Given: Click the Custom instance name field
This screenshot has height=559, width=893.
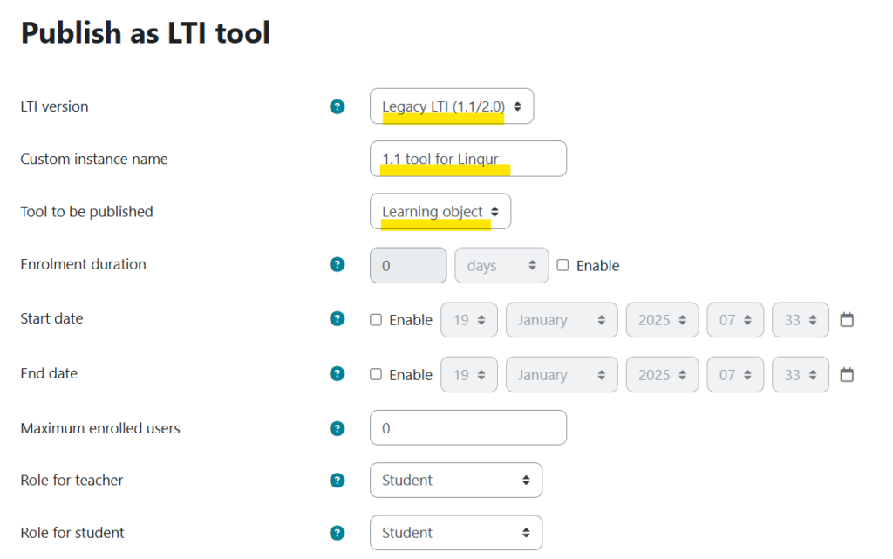Looking at the screenshot, I should (x=467, y=159).
